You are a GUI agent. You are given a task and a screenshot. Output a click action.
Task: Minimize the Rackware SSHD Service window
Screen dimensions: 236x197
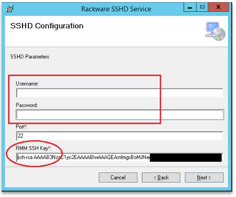(x=190, y=7)
